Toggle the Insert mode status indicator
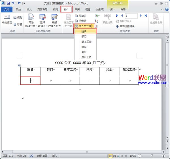170x159 pixels. [x=54, y=156]
